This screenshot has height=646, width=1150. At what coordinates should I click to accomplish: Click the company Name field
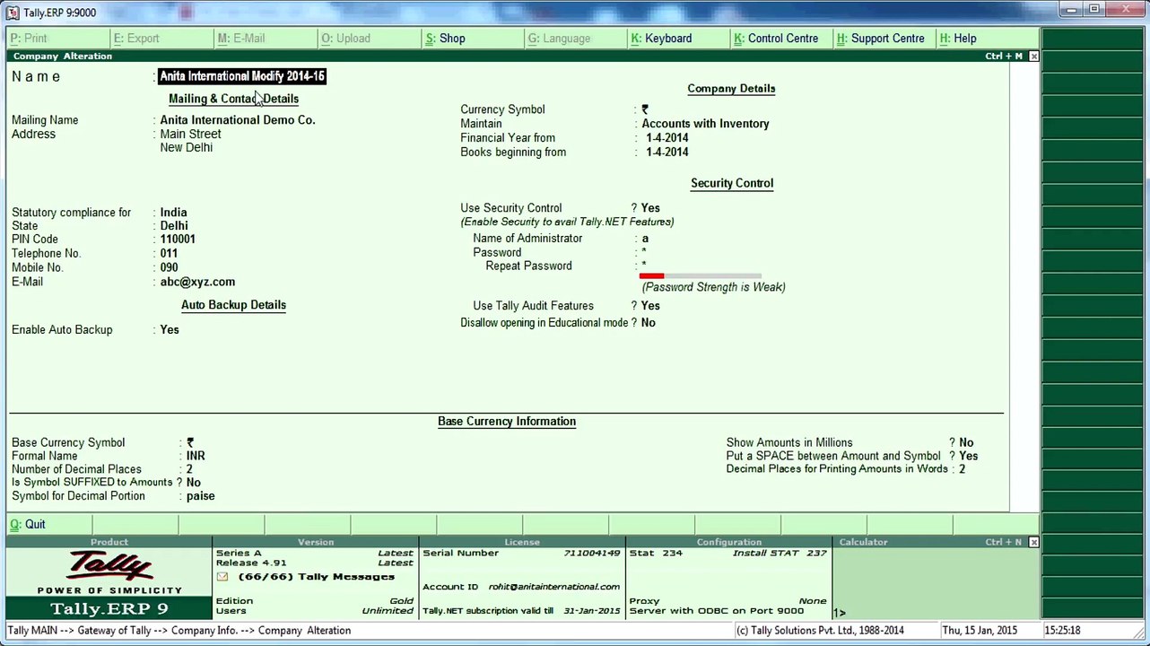(242, 76)
